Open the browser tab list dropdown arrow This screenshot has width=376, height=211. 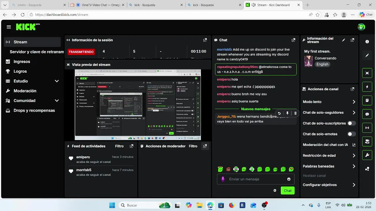click(x=5, y=5)
